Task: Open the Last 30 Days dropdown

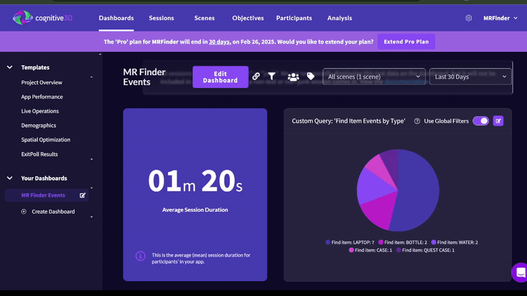Action: tap(470, 76)
